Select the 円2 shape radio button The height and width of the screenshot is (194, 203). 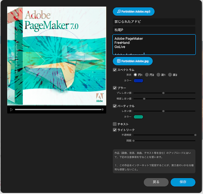[x=147, y=75]
